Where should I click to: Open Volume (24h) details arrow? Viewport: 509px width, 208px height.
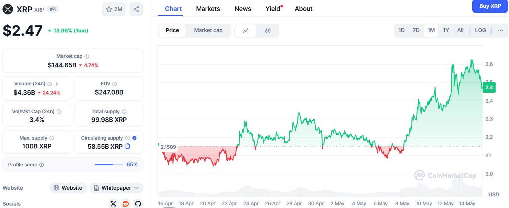point(57,84)
